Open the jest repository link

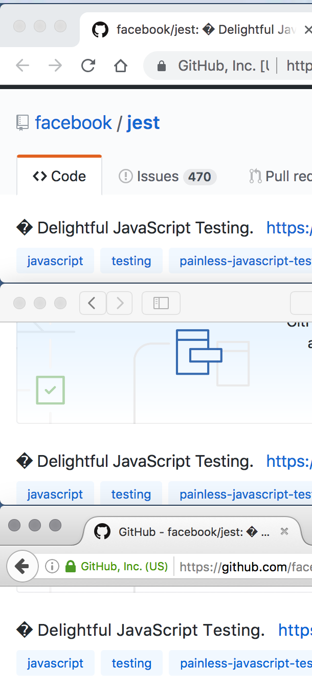click(x=143, y=122)
